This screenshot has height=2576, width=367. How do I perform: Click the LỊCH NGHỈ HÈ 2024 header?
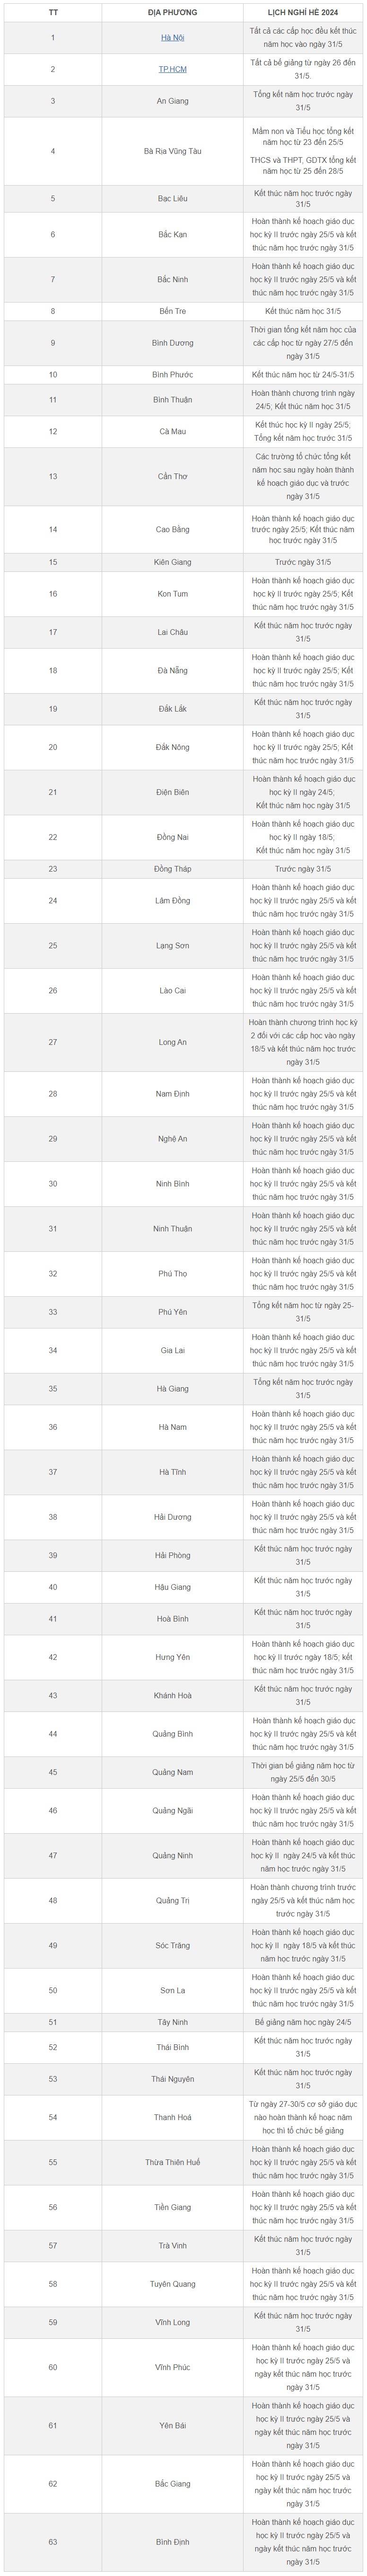pos(303,12)
